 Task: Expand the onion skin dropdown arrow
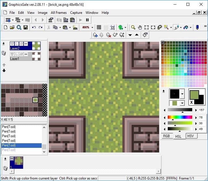tap(125, 28)
